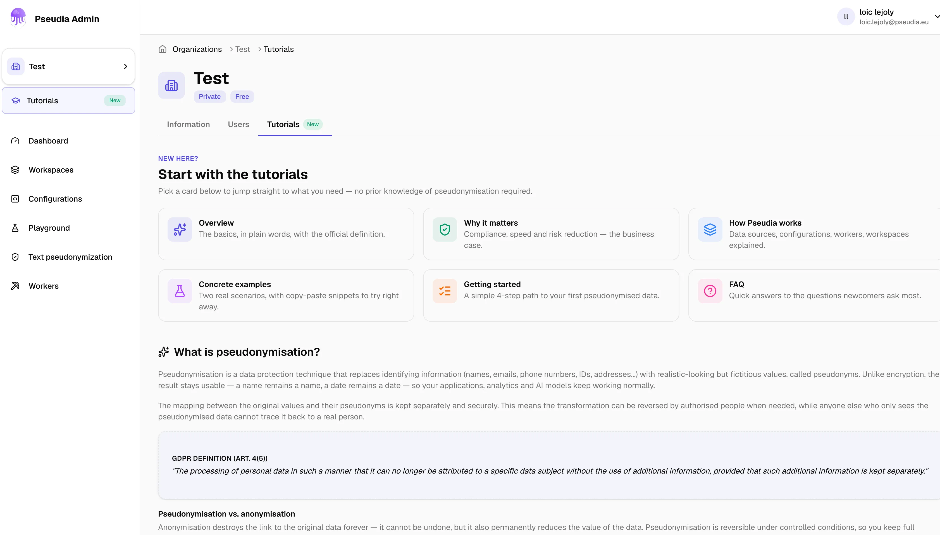940x535 pixels.
Task: Click the Test page title heading
Action: tap(211, 79)
